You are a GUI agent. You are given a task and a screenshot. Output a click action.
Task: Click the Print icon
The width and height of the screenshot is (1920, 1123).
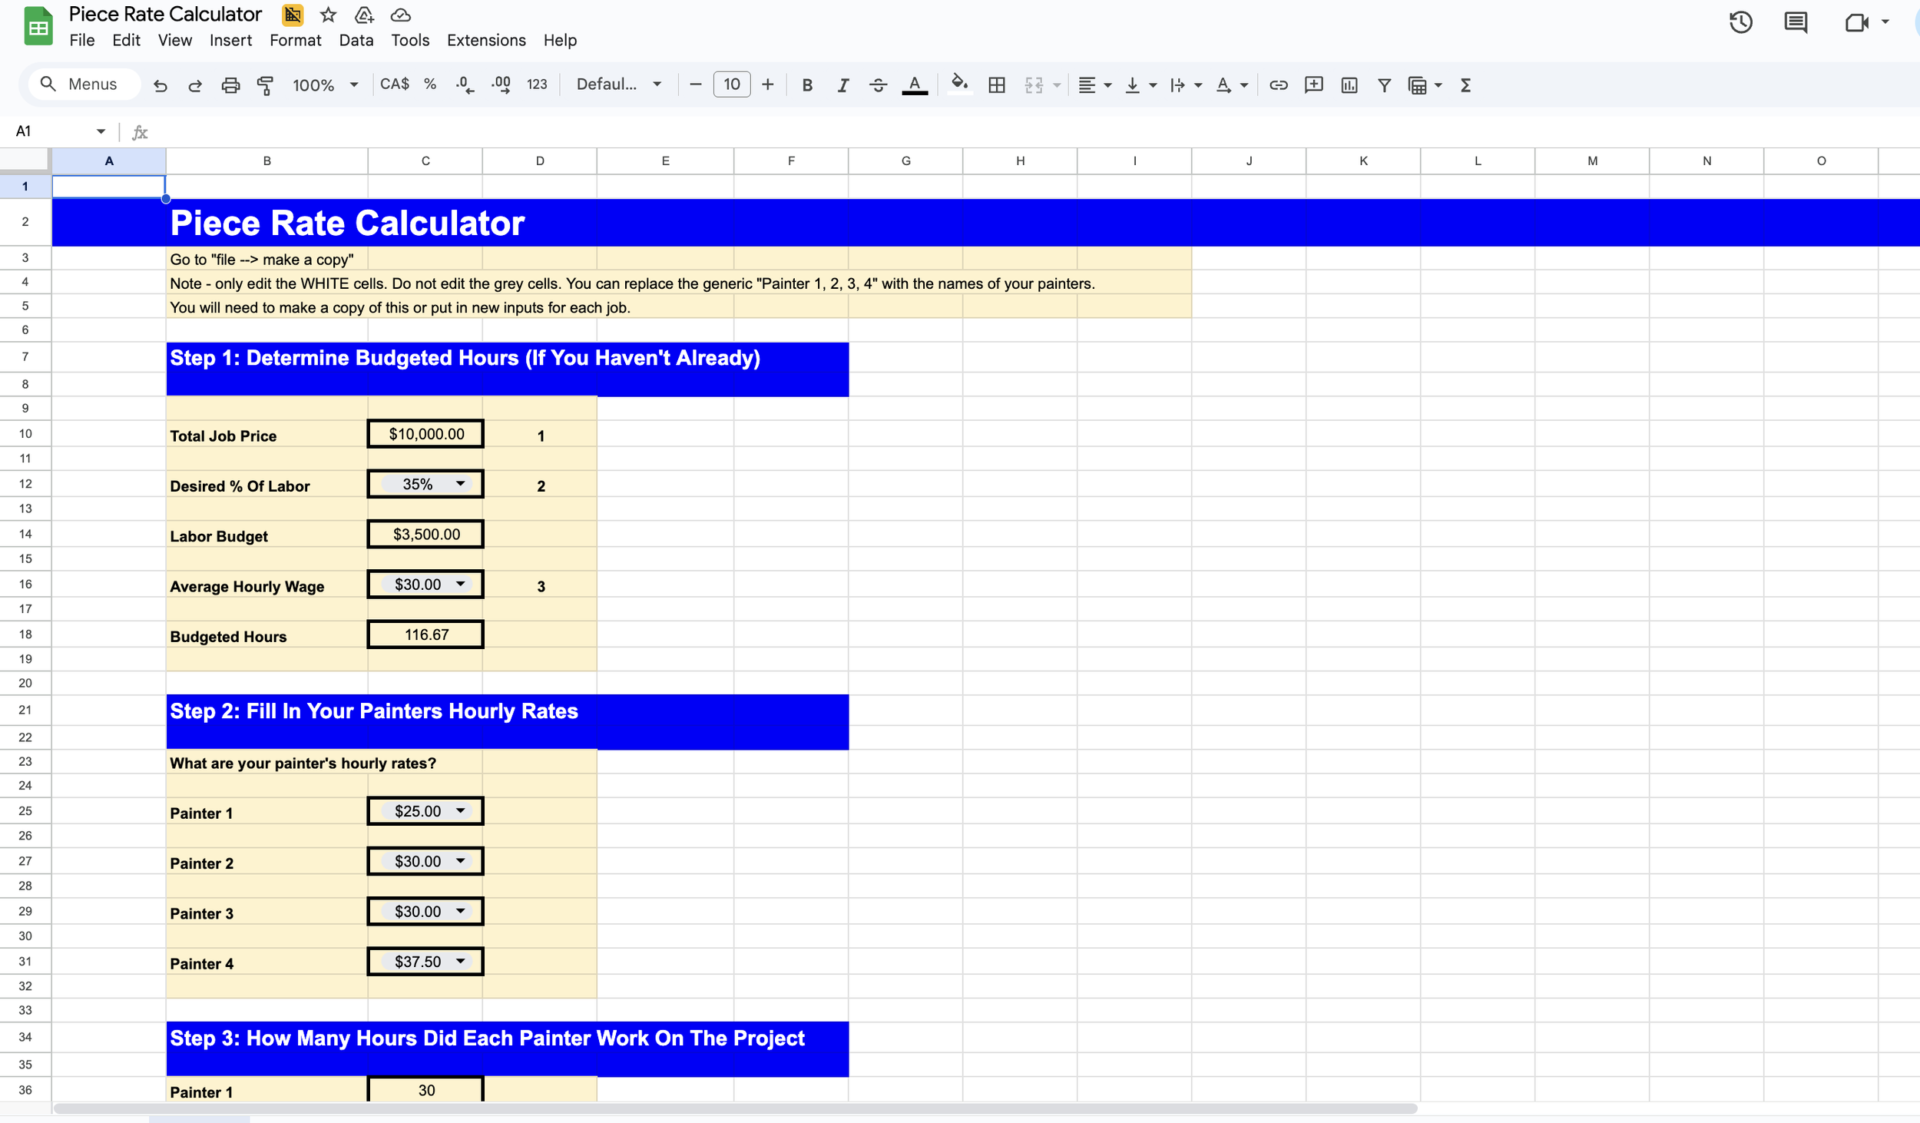230,85
